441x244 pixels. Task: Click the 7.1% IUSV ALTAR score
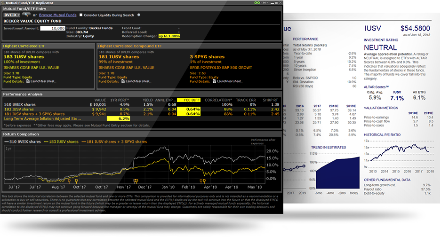point(397,98)
